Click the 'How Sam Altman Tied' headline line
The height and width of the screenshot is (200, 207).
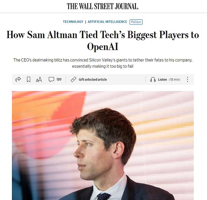pyautogui.click(x=103, y=35)
